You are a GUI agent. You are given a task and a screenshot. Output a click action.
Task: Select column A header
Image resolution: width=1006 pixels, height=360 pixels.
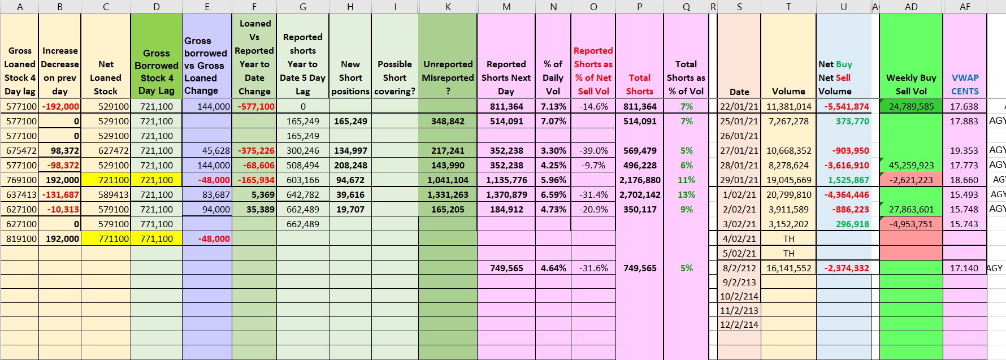pyautogui.click(x=20, y=7)
